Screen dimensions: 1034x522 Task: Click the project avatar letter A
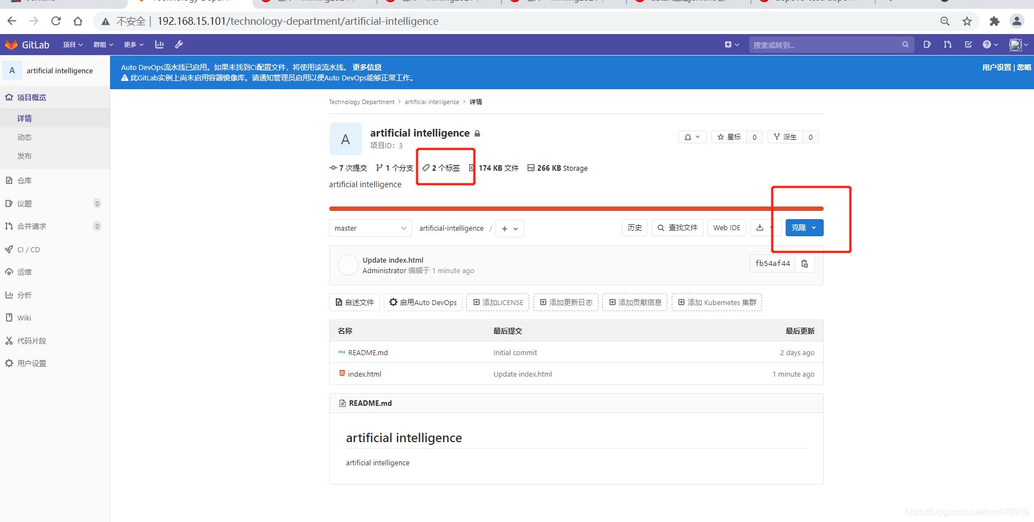point(345,139)
